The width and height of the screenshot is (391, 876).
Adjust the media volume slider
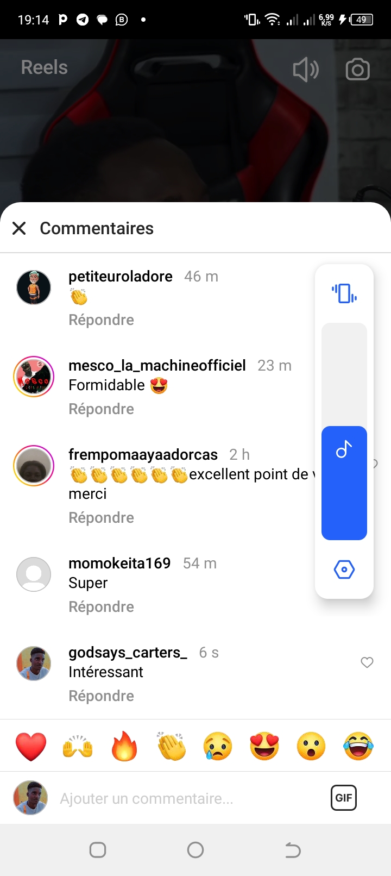pyautogui.click(x=344, y=431)
